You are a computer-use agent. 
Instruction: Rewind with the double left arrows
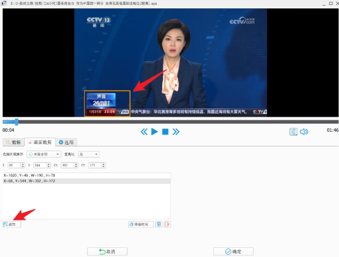[x=144, y=132]
